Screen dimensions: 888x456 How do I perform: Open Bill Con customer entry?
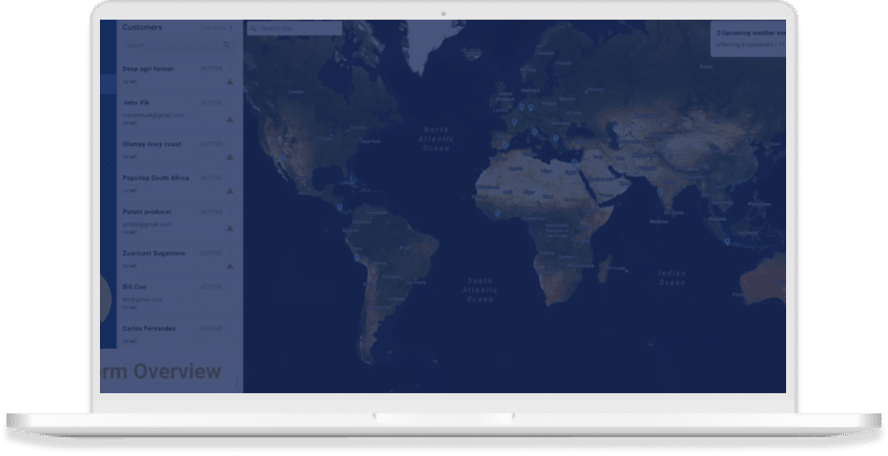pos(179,297)
